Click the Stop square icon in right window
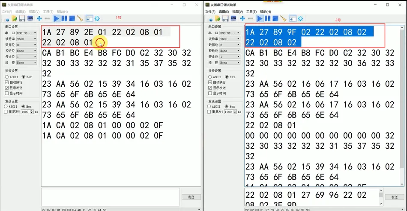This screenshot has width=407, height=211. (x=275, y=18)
